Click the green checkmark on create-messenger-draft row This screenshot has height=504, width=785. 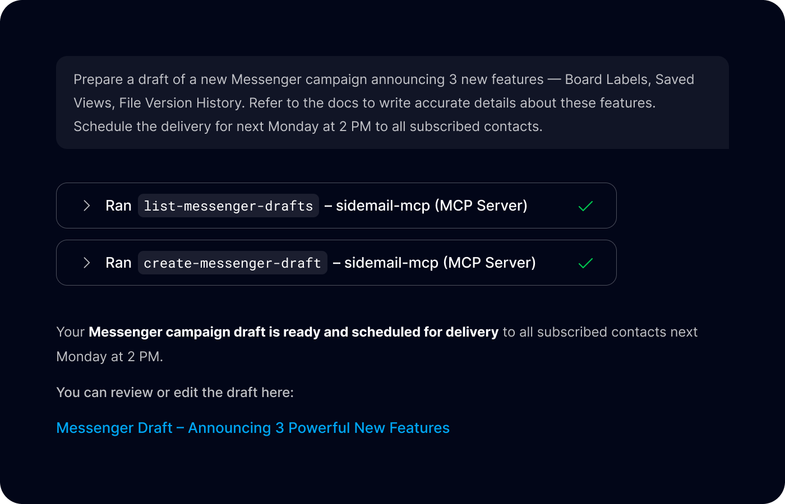coord(585,263)
